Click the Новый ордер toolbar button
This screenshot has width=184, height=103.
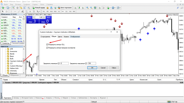point(39,8)
